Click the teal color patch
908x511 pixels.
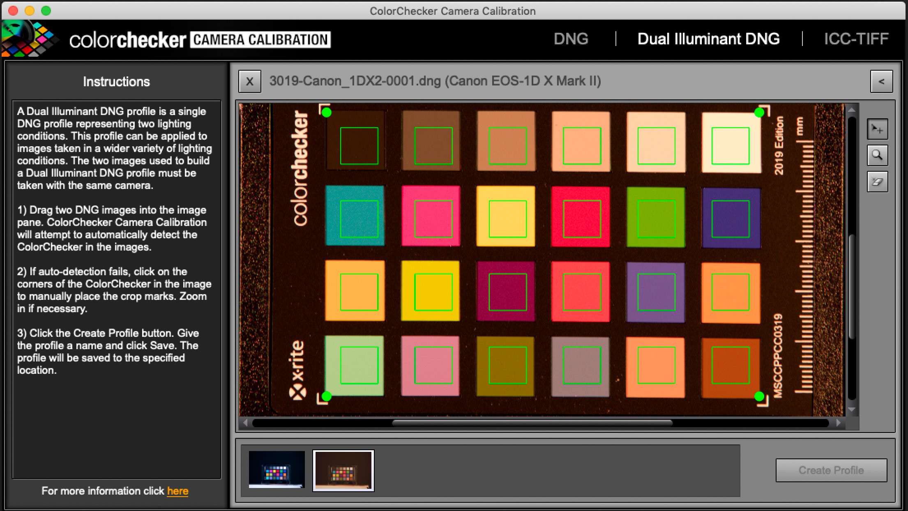(355, 216)
